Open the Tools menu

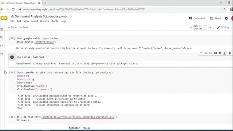tap(55, 21)
